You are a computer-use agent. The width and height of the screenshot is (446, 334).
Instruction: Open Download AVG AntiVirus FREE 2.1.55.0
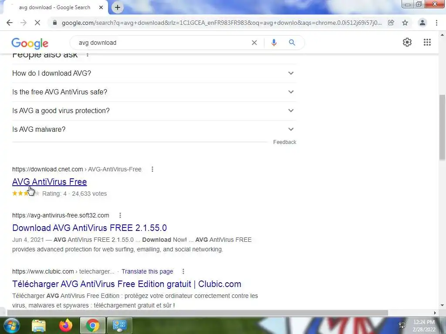coord(89,228)
